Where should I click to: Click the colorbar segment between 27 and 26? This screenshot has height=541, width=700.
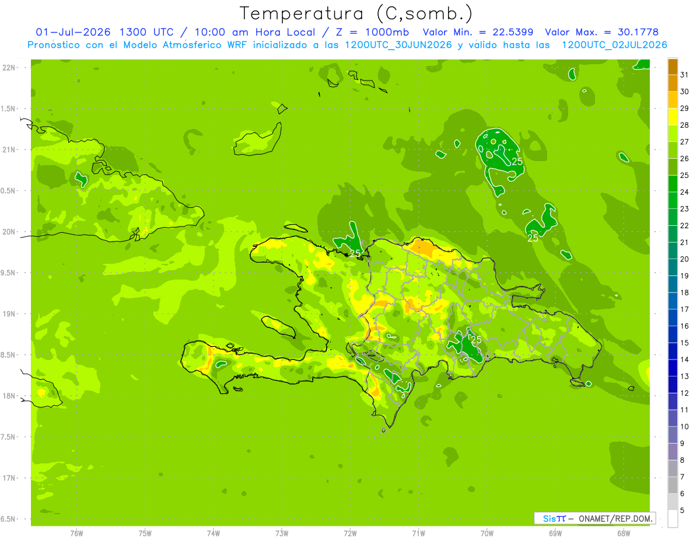[673, 150]
